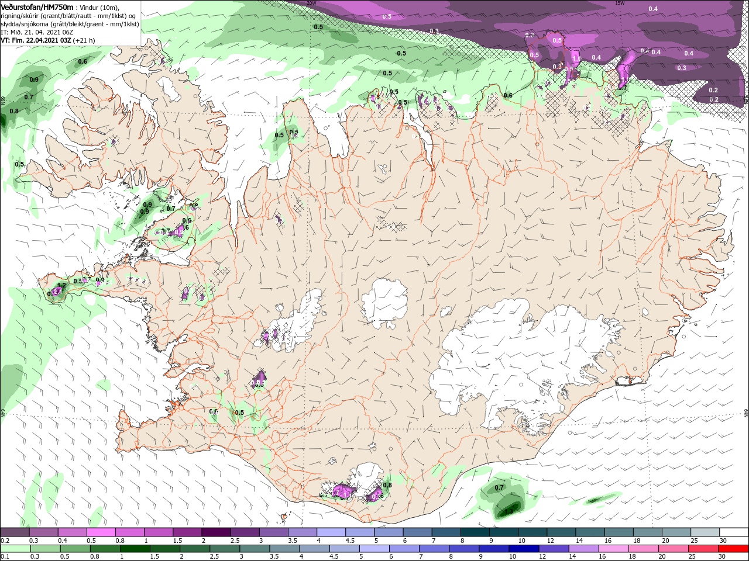
Task: Click the '(+21 h)' forecast offset text
Action: pos(84,40)
